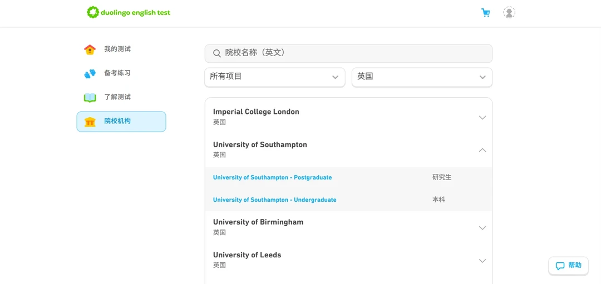Open University of Southampton - Postgraduate link
This screenshot has width=601, height=284.
[272, 178]
